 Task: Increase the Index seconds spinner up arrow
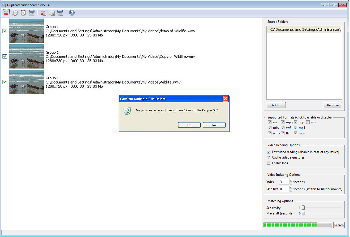pos(291,181)
